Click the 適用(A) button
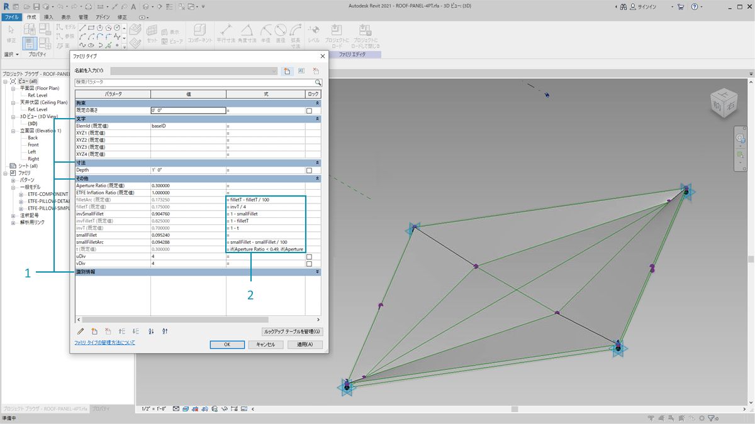 tap(305, 344)
